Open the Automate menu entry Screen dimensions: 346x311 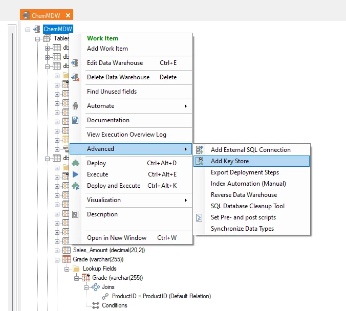coord(131,106)
